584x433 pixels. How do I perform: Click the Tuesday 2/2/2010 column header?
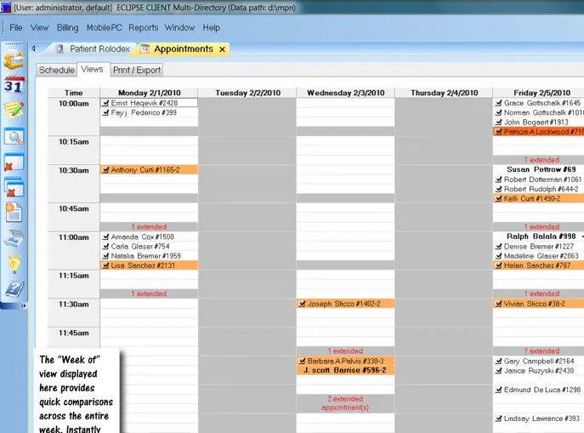click(247, 93)
